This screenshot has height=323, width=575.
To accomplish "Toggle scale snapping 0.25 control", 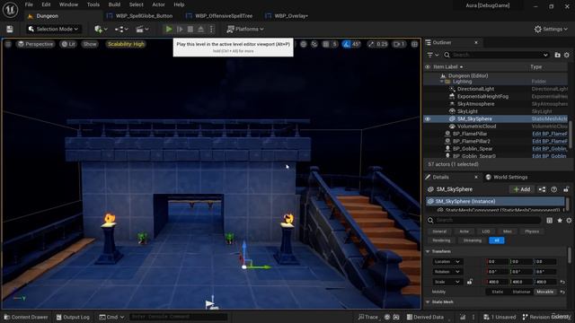I will (377, 44).
